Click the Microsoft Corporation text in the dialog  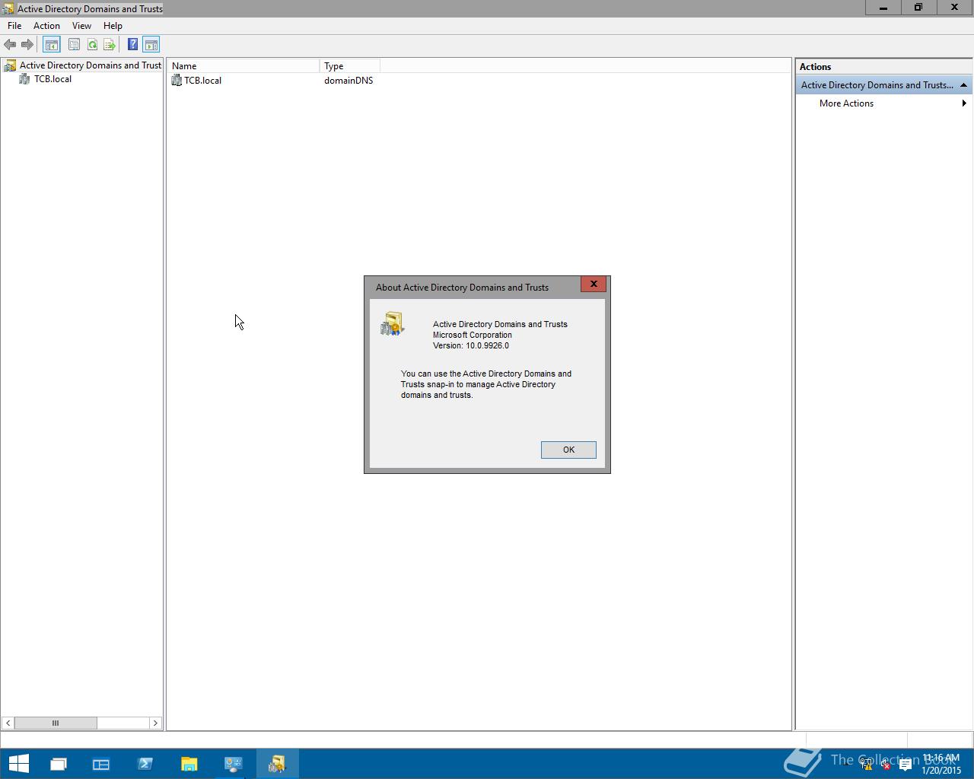pos(473,335)
